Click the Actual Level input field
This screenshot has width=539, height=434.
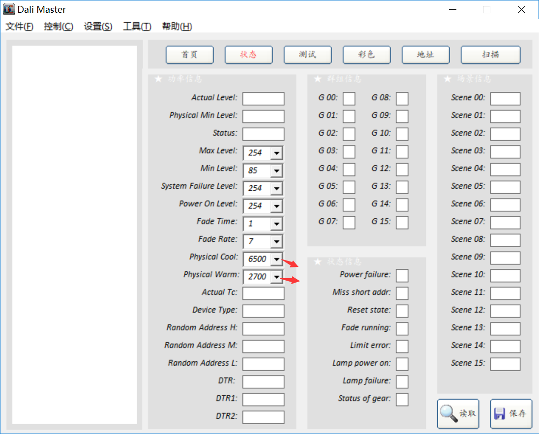coord(263,98)
